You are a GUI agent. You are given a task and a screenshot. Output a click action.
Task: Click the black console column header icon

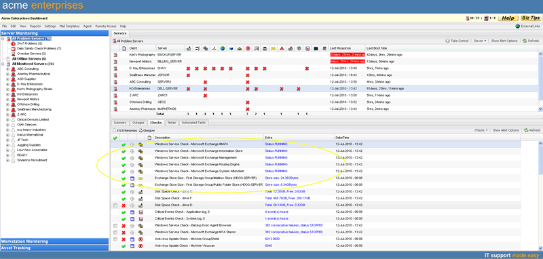click(316, 48)
